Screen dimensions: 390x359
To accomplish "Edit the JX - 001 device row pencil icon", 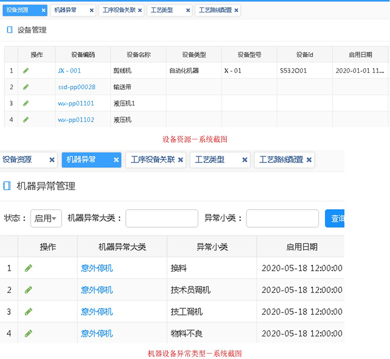I will (x=26, y=71).
